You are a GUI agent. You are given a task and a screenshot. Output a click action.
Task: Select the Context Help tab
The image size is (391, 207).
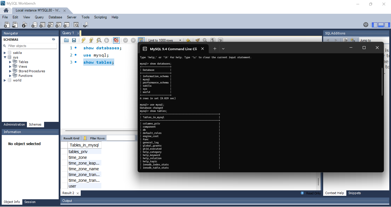335,193
